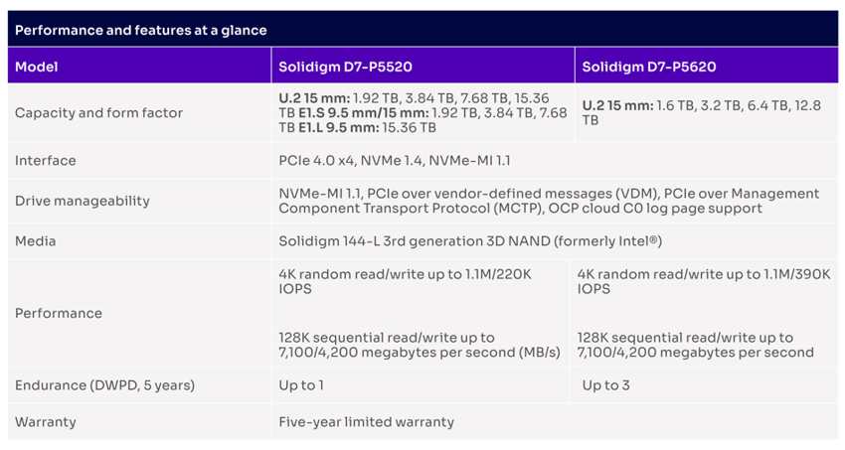
Task: Select the 'Solidigm D7-P5620' column header
Action: point(648,67)
